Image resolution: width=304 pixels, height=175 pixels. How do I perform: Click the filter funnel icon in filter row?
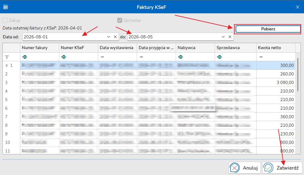pyautogui.click(x=7, y=57)
